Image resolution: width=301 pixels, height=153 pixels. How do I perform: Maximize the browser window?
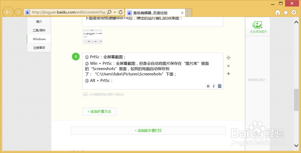click(281, 3)
